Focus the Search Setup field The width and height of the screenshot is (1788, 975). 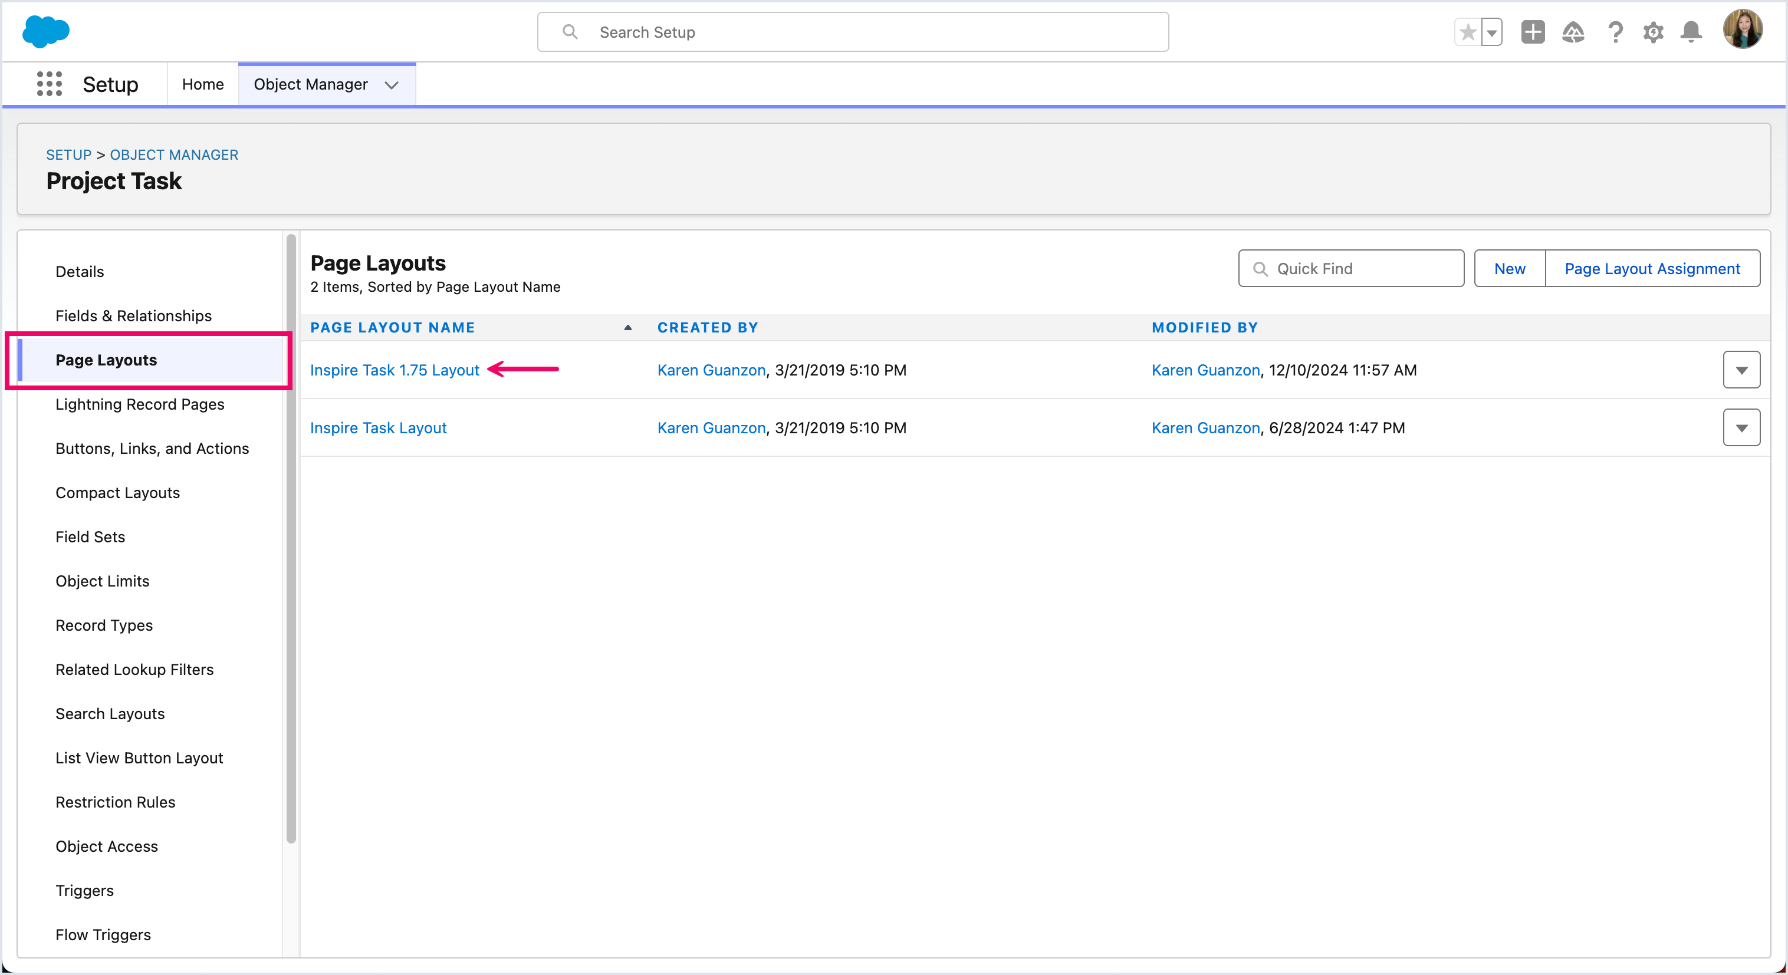852,32
